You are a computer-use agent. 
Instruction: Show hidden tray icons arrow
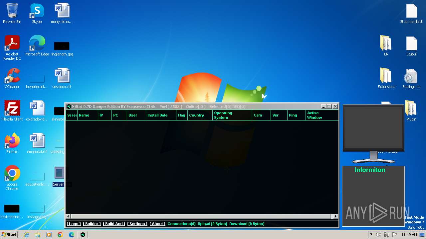[371, 235]
